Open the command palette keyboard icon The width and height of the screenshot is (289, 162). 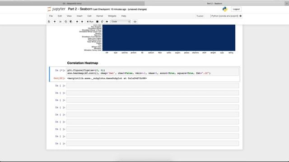click(x=135, y=22)
